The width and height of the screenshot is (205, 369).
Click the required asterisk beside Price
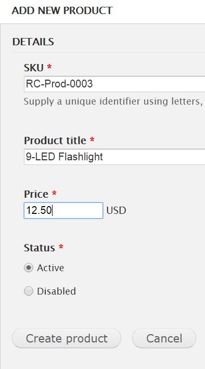[54, 193]
